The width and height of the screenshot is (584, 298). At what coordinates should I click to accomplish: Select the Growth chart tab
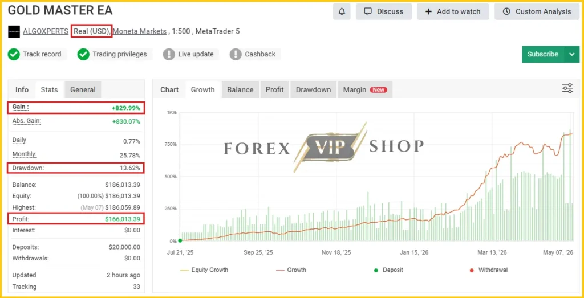[202, 89]
